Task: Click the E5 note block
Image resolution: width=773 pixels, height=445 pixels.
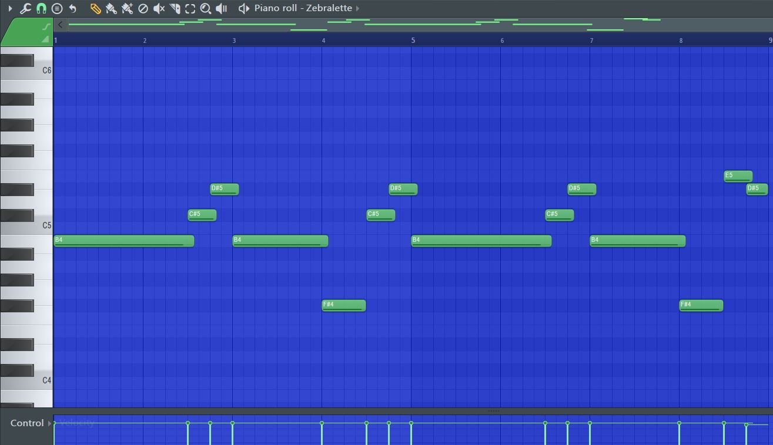Action: [738, 176]
